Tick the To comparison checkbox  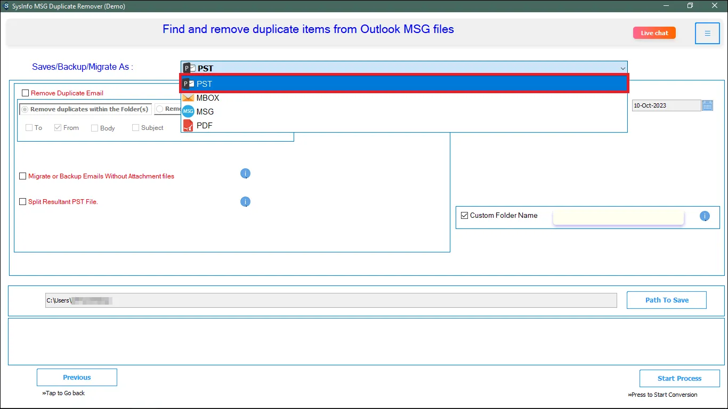(x=29, y=128)
